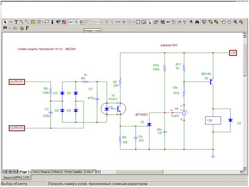Screen dimensions: 249x187
Task: Select the Защита ШИРКА 3.CIR file tab
Action: 16,177
